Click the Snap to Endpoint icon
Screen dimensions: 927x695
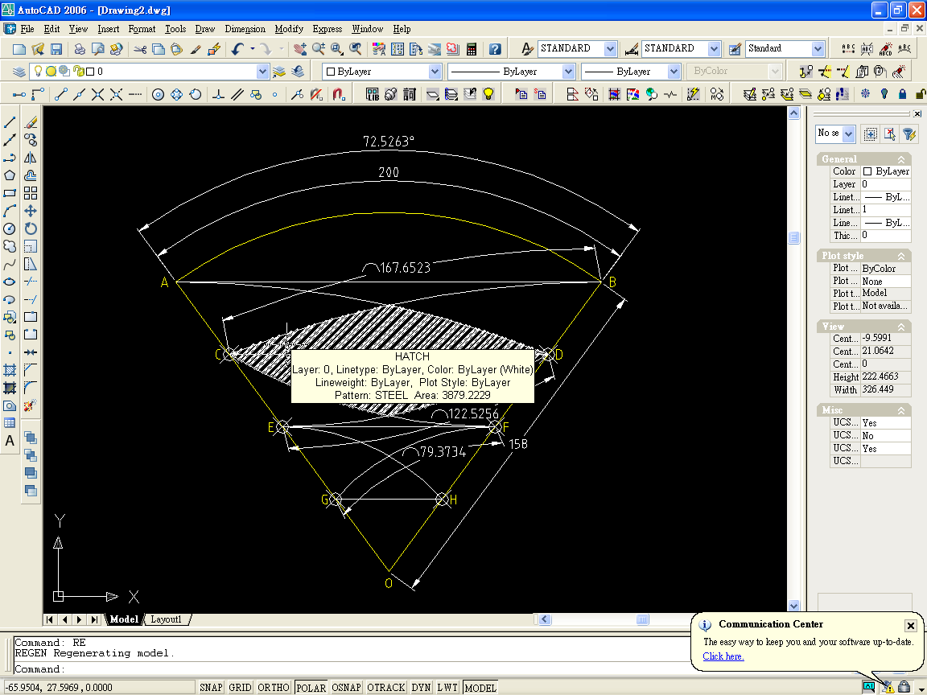click(61, 94)
